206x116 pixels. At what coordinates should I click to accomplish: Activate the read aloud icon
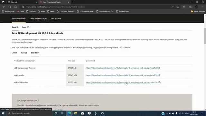(x=173, y=7)
